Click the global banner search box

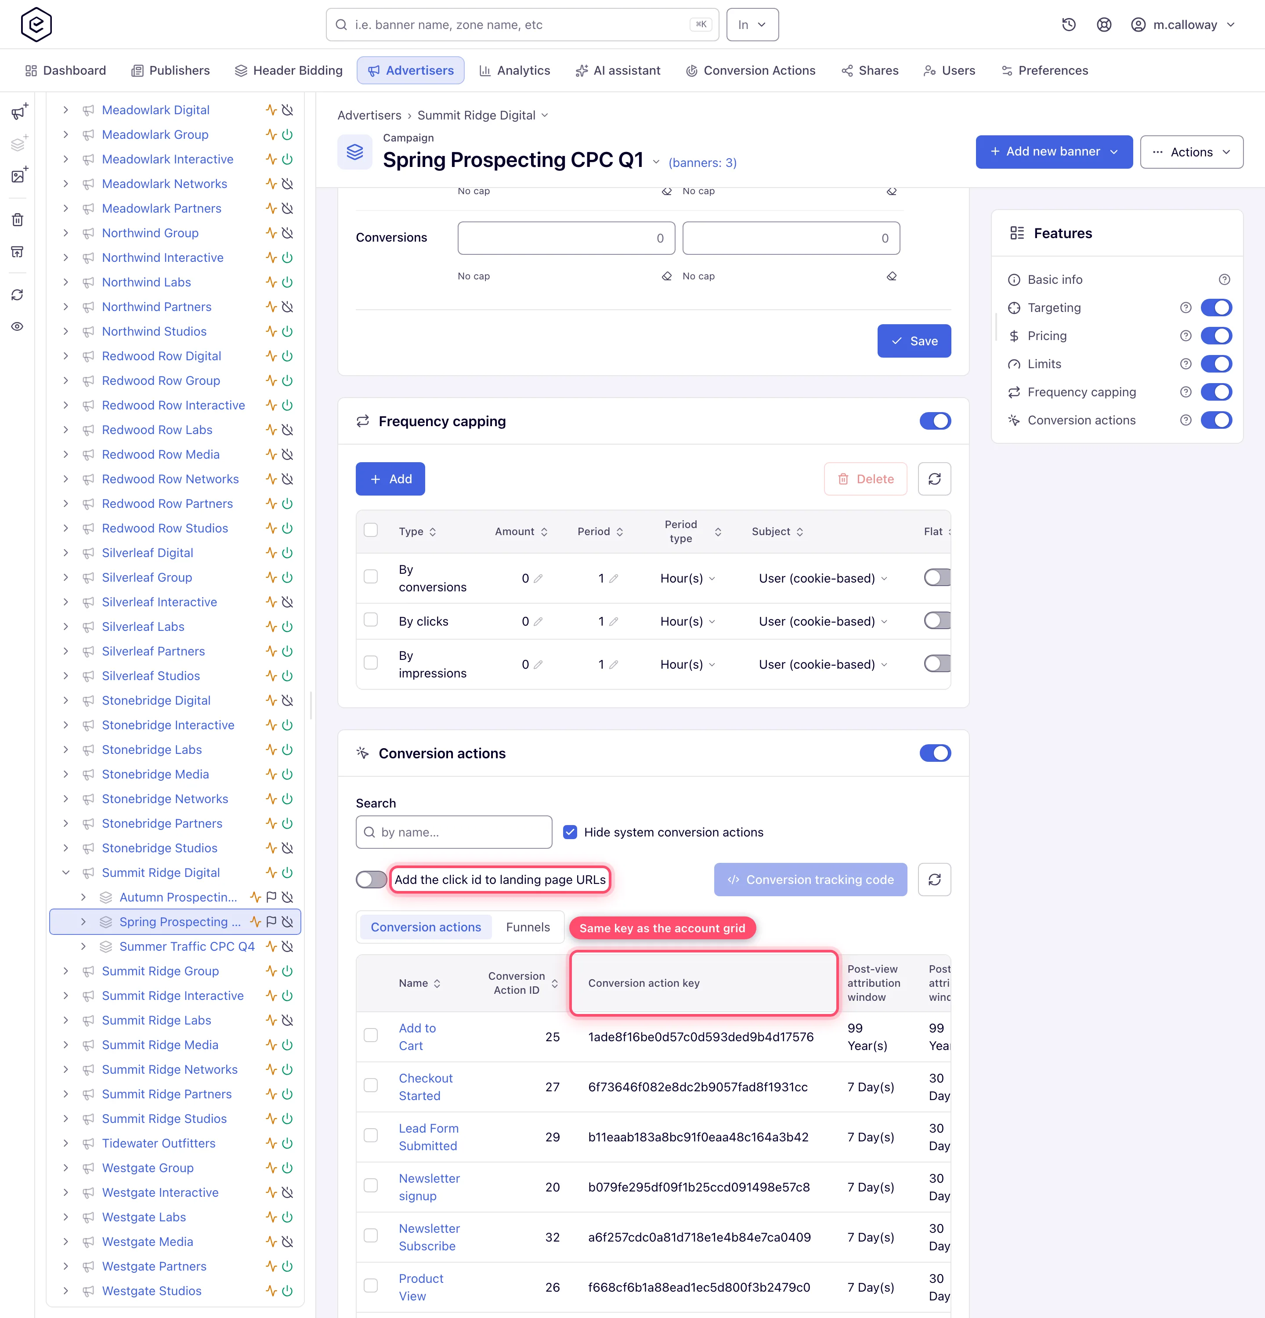(522, 25)
